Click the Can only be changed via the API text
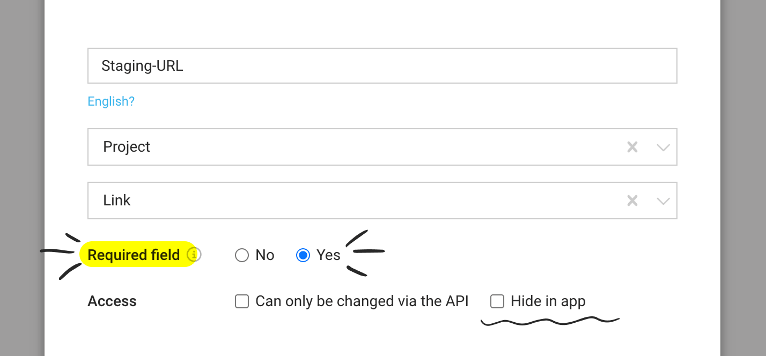Viewport: 766px width, 356px height. pos(362,301)
